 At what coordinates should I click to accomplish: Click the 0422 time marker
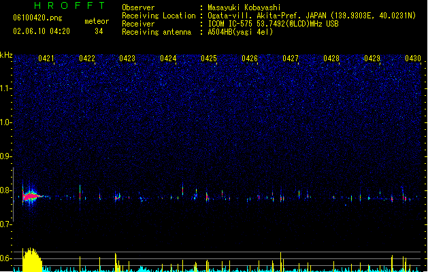(87, 58)
